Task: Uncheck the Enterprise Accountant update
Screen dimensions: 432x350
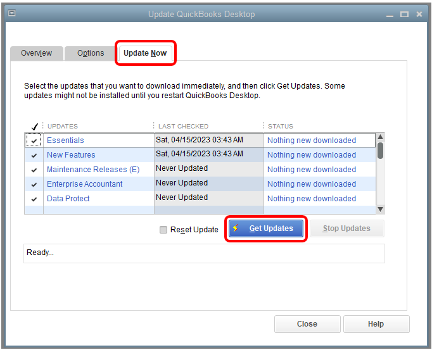Action: pyautogui.click(x=34, y=185)
